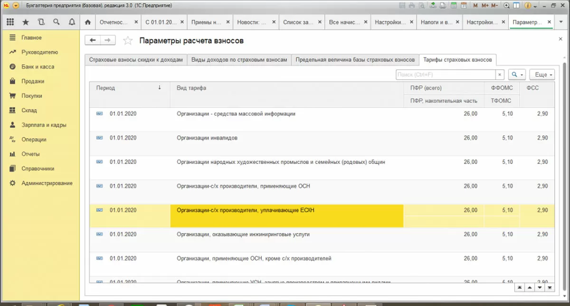Open Зарплата и кадры section
This screenshot has height=306, width=570.
tap(44, 125)
